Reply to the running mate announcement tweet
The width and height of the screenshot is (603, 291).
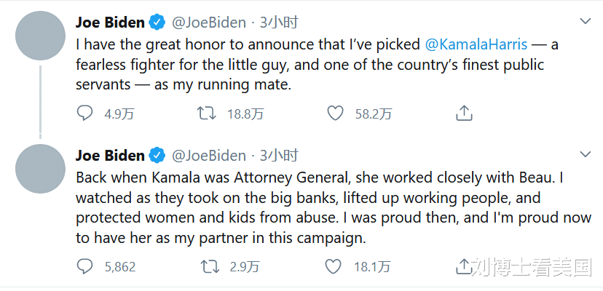coord(85,113)
